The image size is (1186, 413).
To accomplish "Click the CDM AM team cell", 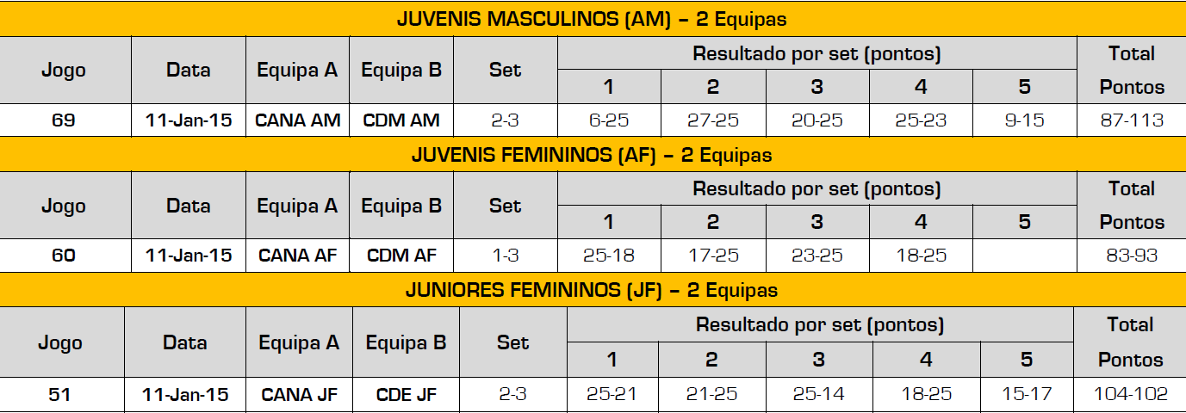I will click(401, 120).
